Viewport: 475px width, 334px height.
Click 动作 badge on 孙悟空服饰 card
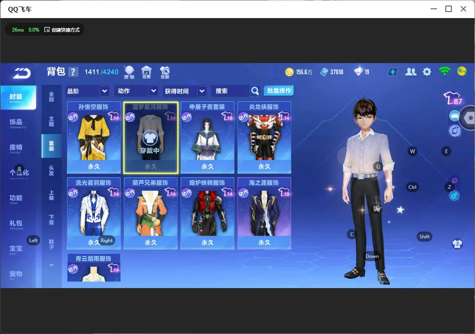pyautogui.click(x=73, y=117)
